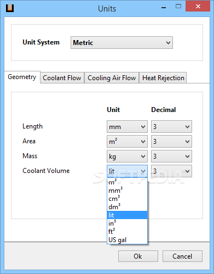Maximize the Units window
Viewport: 214px width, 274px height.
pyautogui.click(x=178, y=7)
